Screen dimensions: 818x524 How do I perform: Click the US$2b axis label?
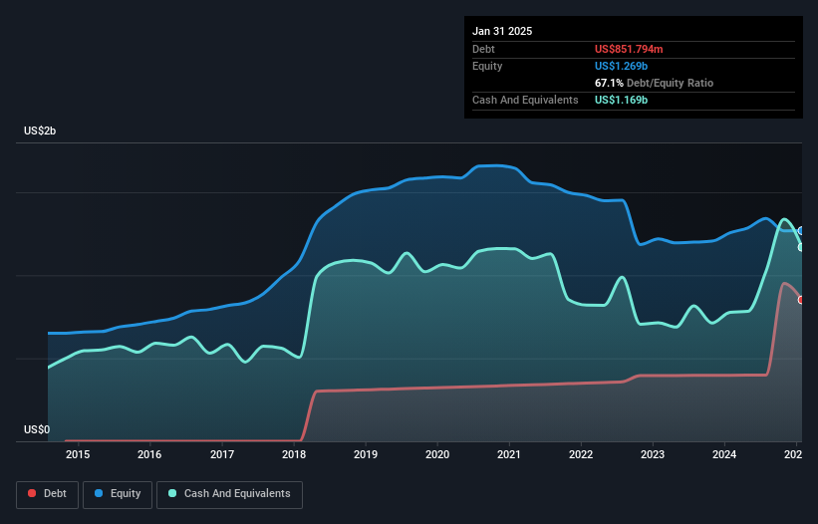[40, 131]
